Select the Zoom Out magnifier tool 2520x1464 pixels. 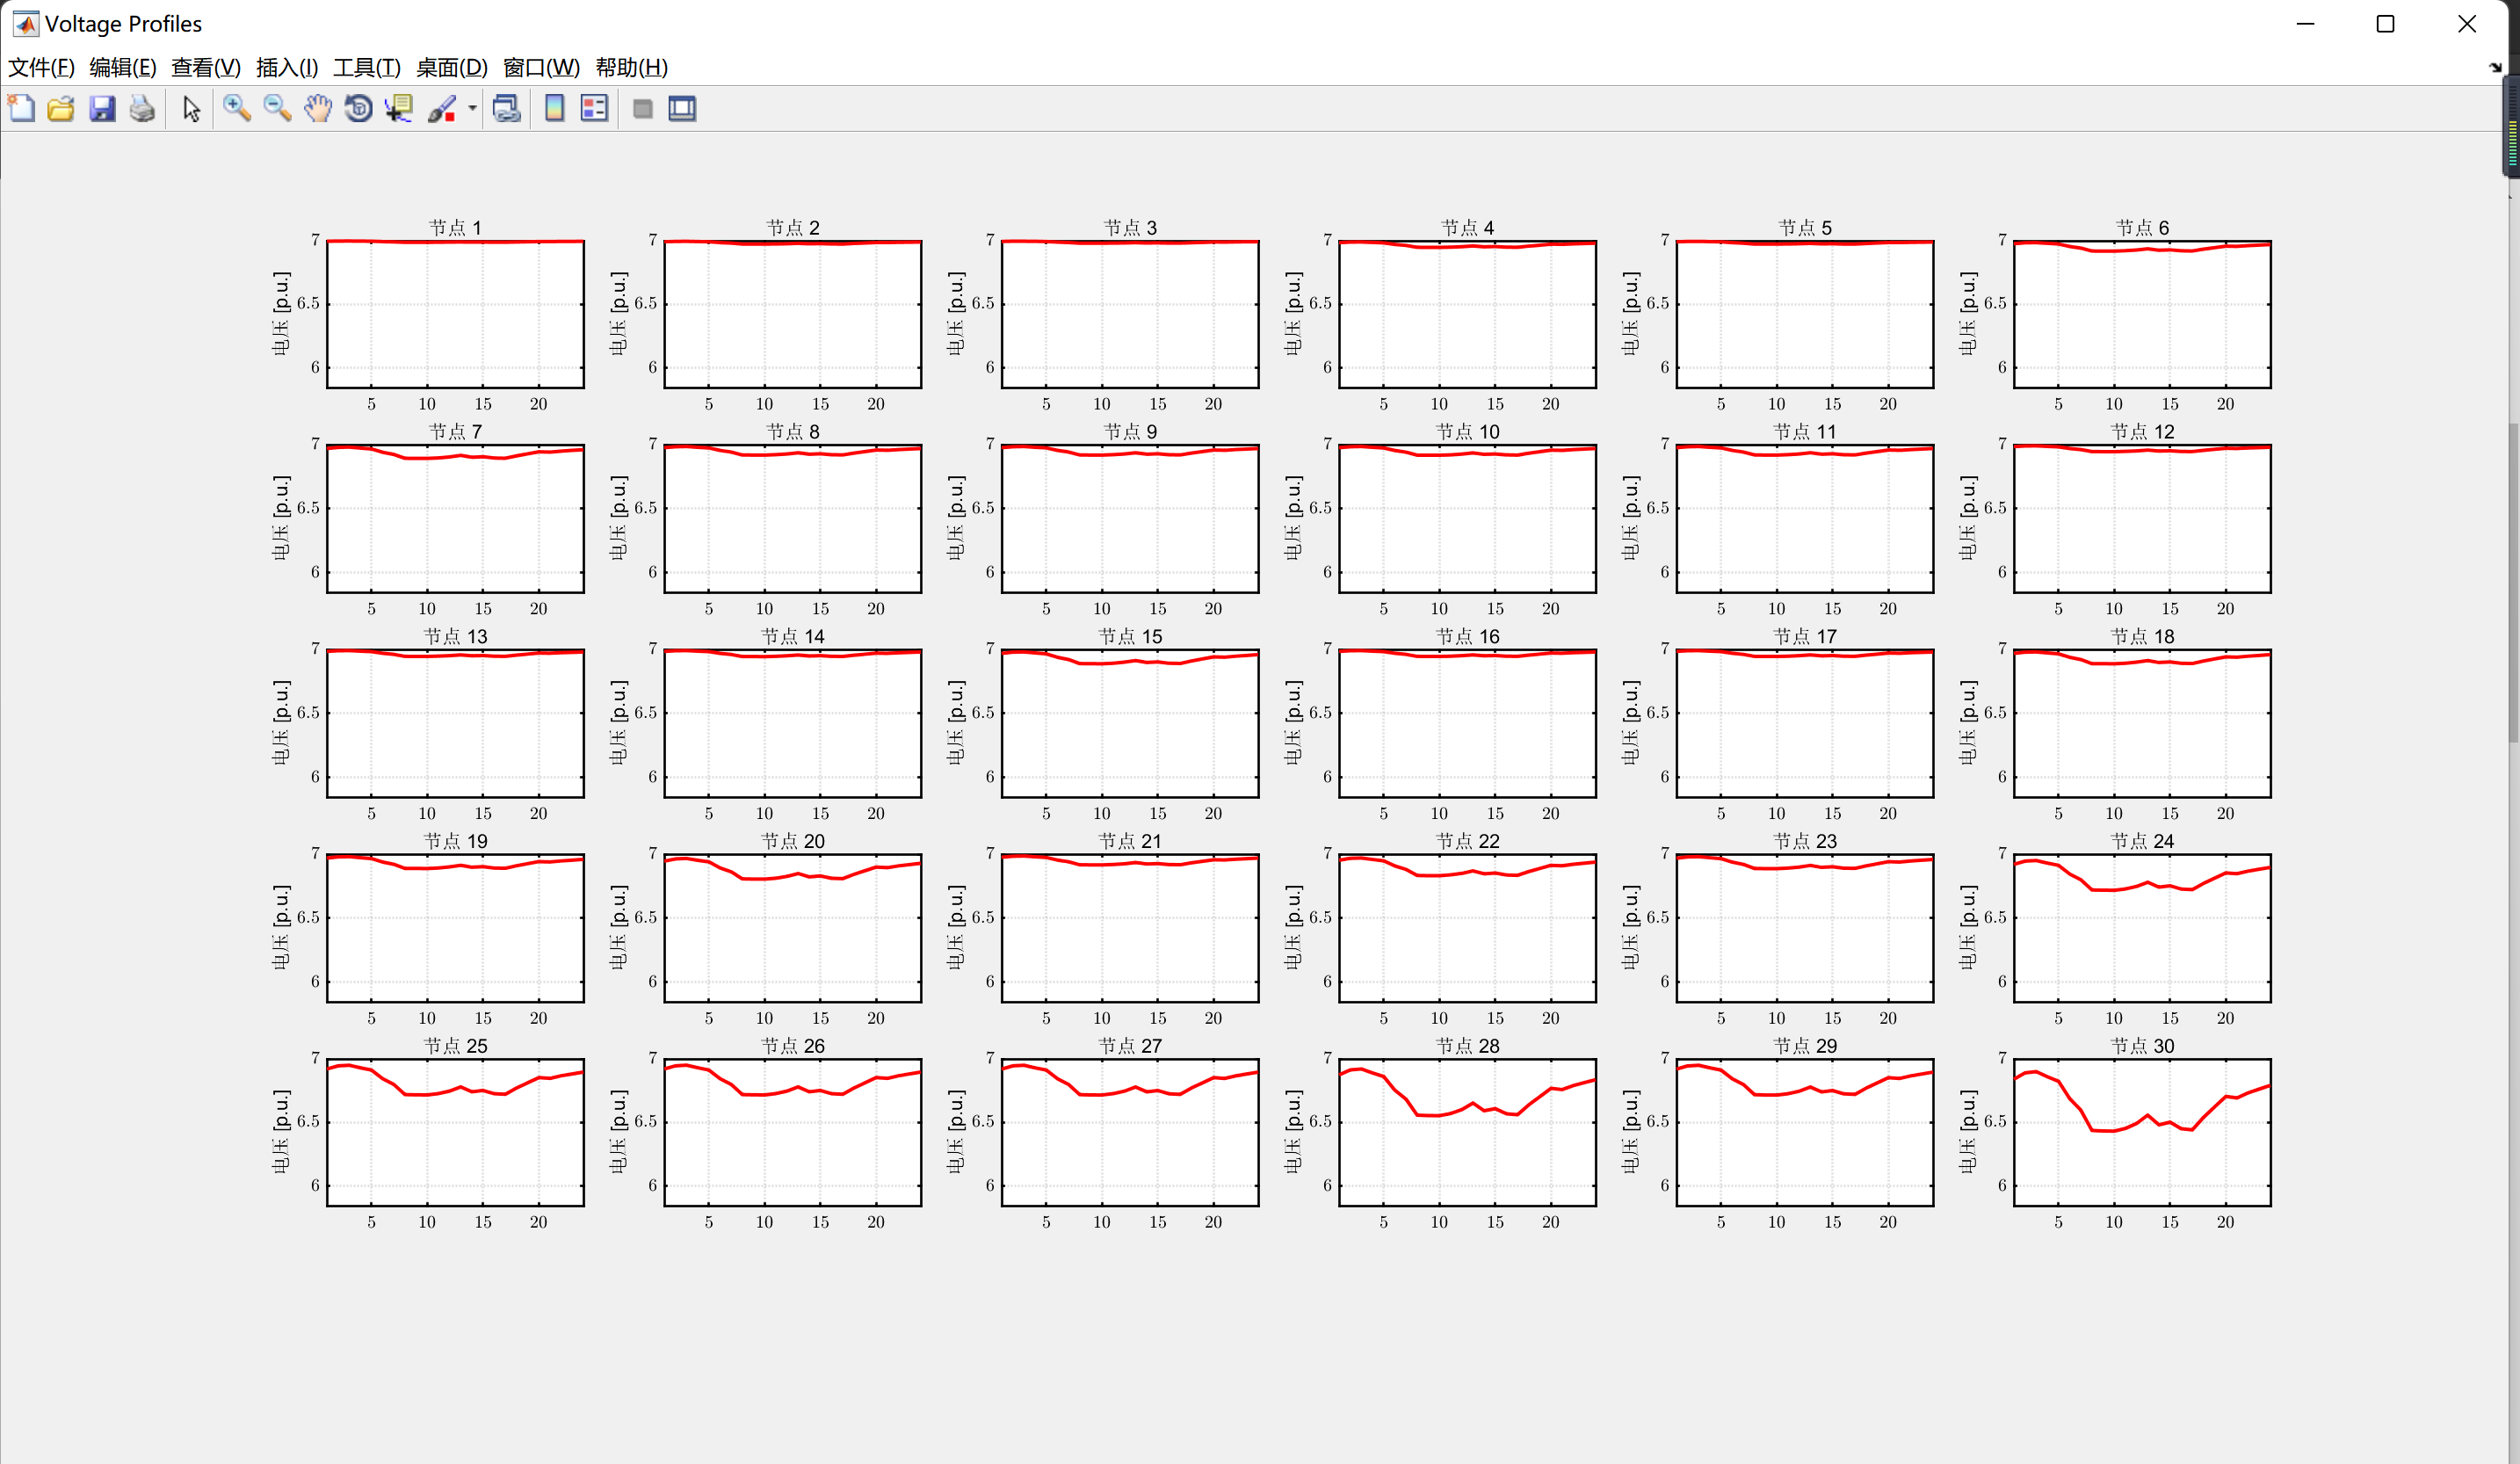click(277, 108)
